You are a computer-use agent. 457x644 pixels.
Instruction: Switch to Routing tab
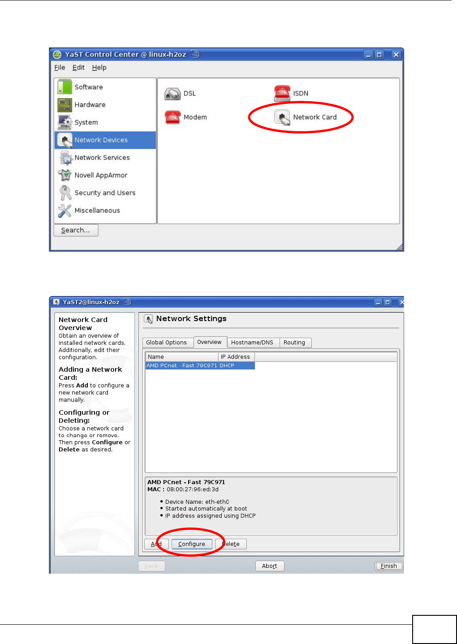point(294,343)
